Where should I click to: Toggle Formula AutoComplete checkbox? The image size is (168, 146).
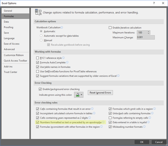click(x=38, y=62)
